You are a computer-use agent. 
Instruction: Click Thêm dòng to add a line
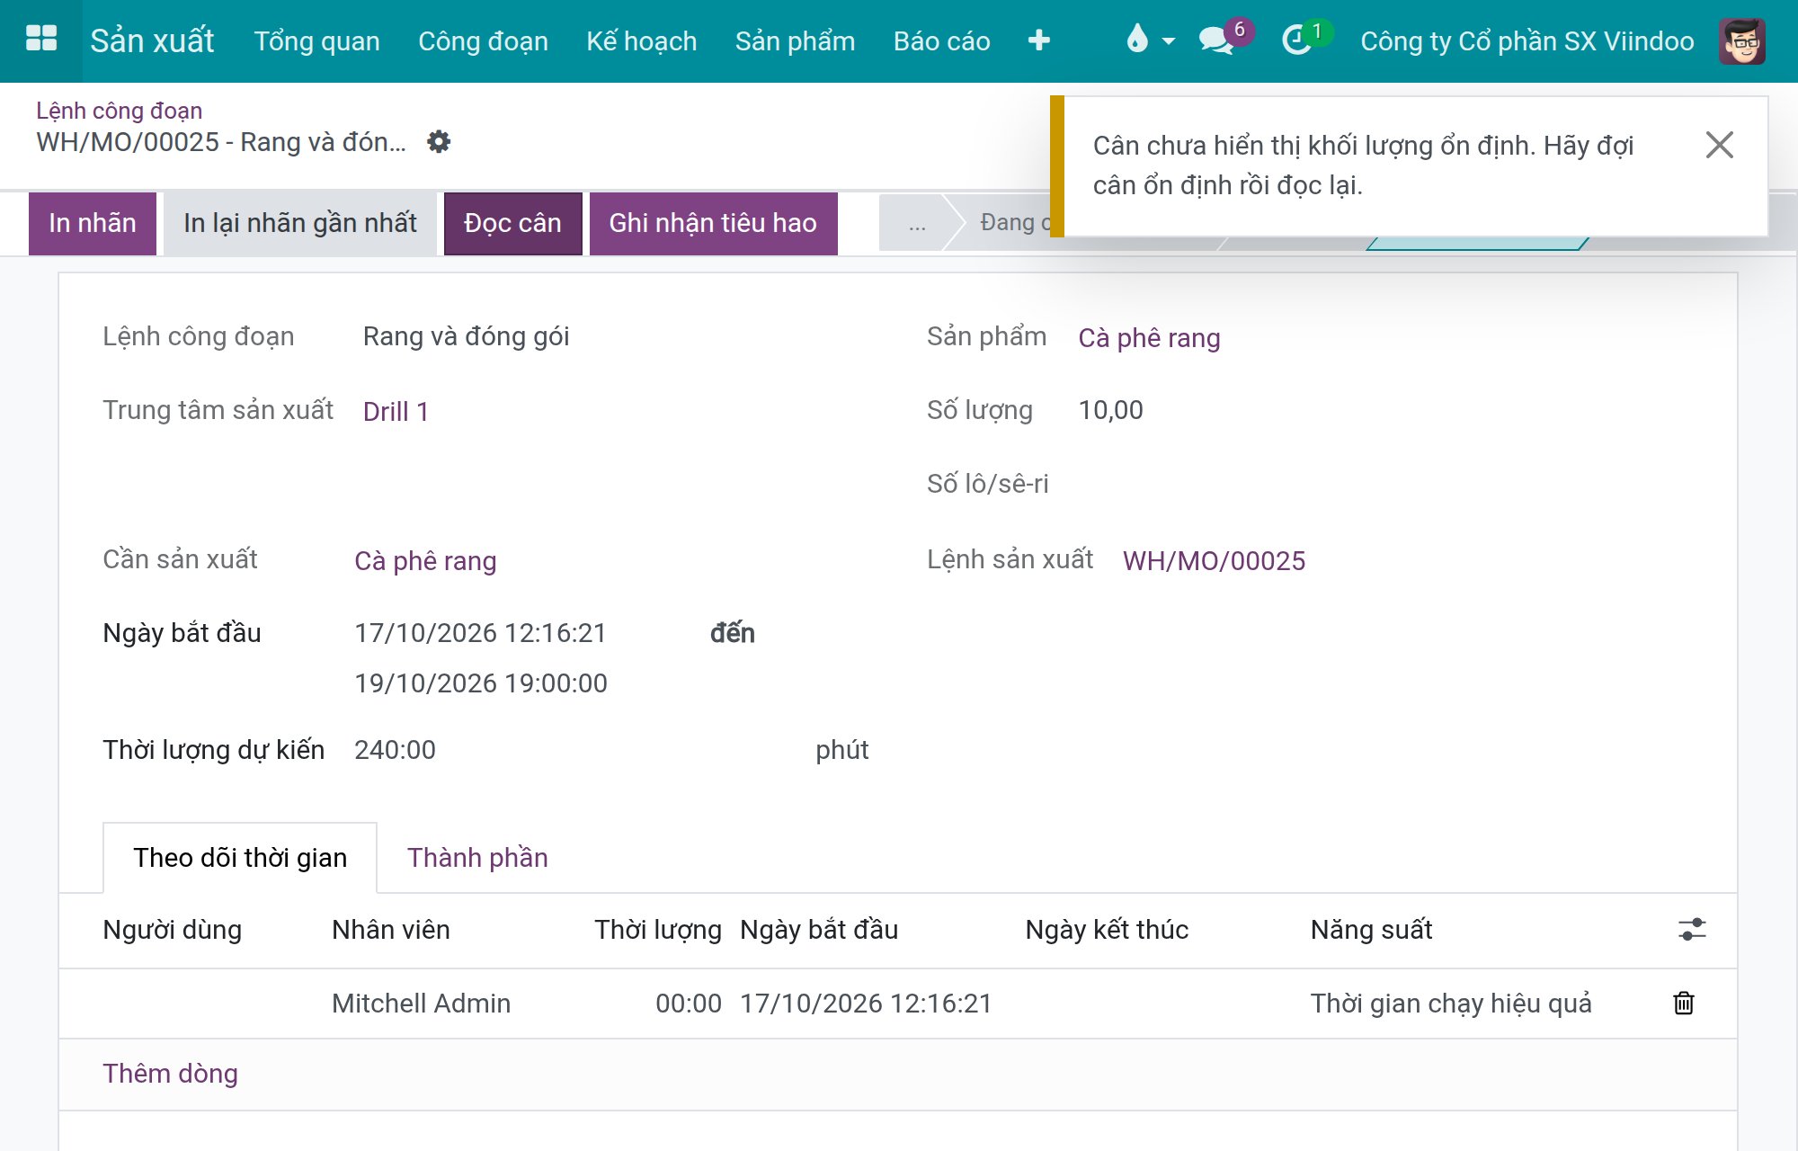pos(170,1074)
